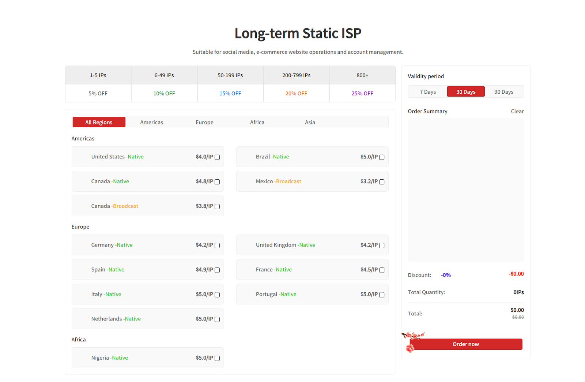This screenshot has width=585, height=382.
Task: Clear the order summary
Action: (517, 111)
